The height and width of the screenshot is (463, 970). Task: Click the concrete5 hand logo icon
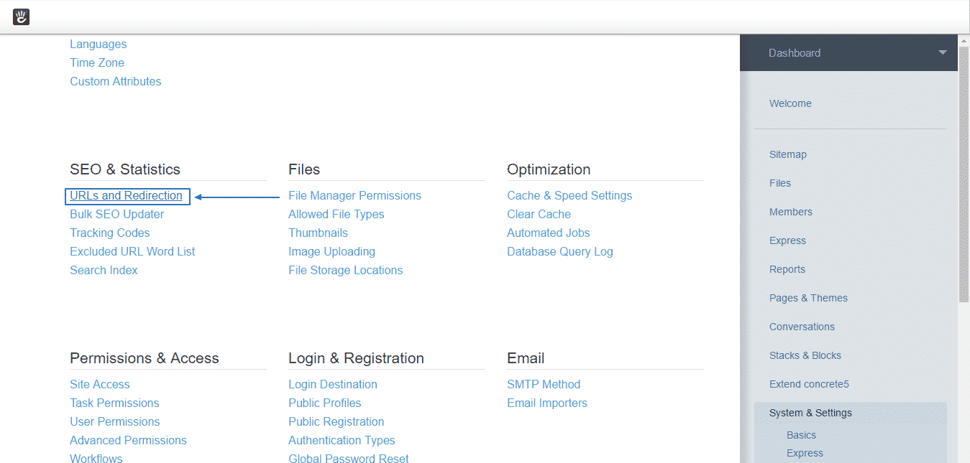(21, 17)
